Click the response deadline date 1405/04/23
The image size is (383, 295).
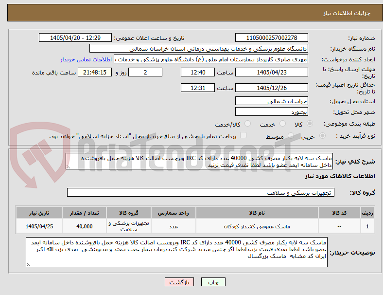tap(272, 72)
